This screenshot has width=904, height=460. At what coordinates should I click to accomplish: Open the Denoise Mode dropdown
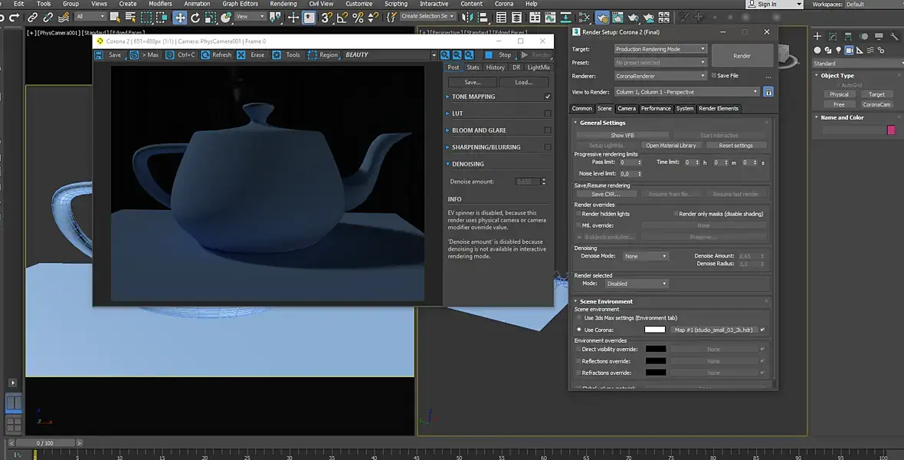click(x=645, y=256)
